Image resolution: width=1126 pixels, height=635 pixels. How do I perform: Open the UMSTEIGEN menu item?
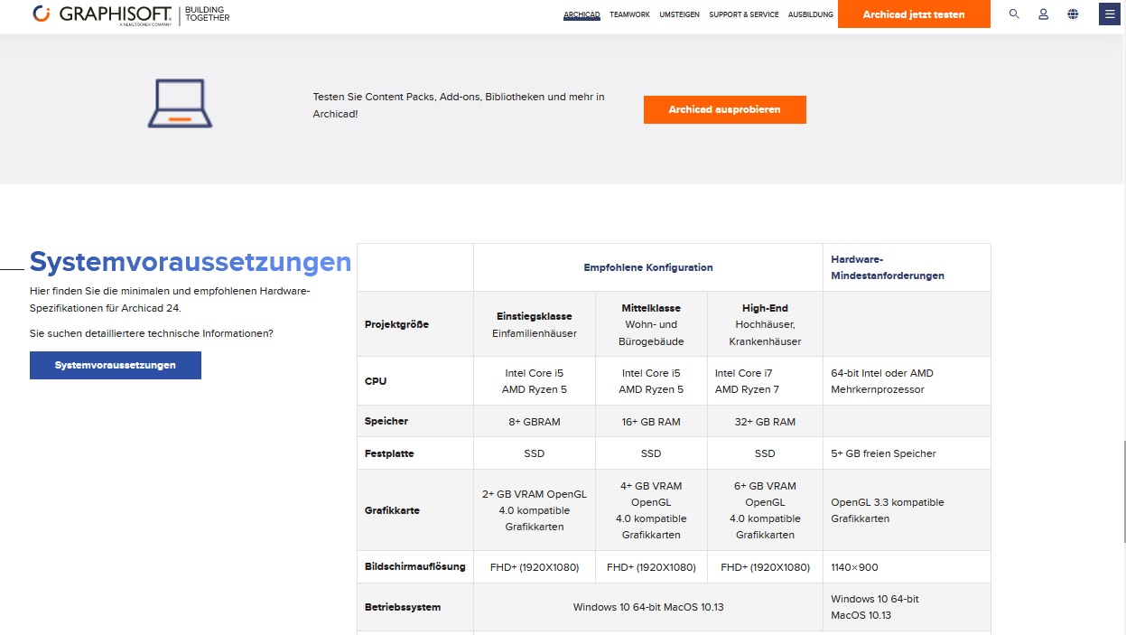click(x=679, y=14)
